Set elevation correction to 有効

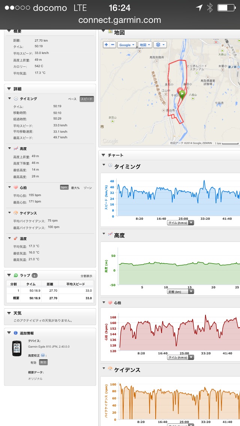[x=33, y=362]
